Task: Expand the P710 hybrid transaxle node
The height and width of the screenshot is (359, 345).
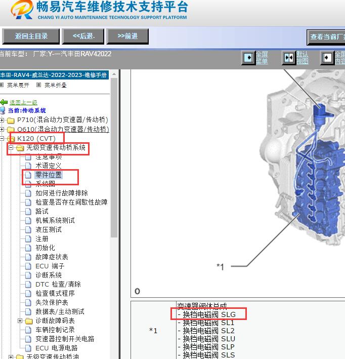Action: [3, 121]
